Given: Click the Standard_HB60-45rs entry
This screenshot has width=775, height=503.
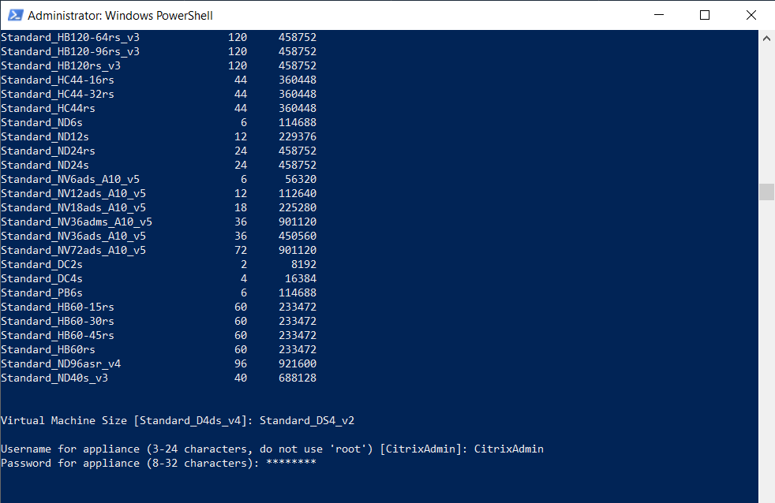Looking at the screenshot, I should point(58,336).
